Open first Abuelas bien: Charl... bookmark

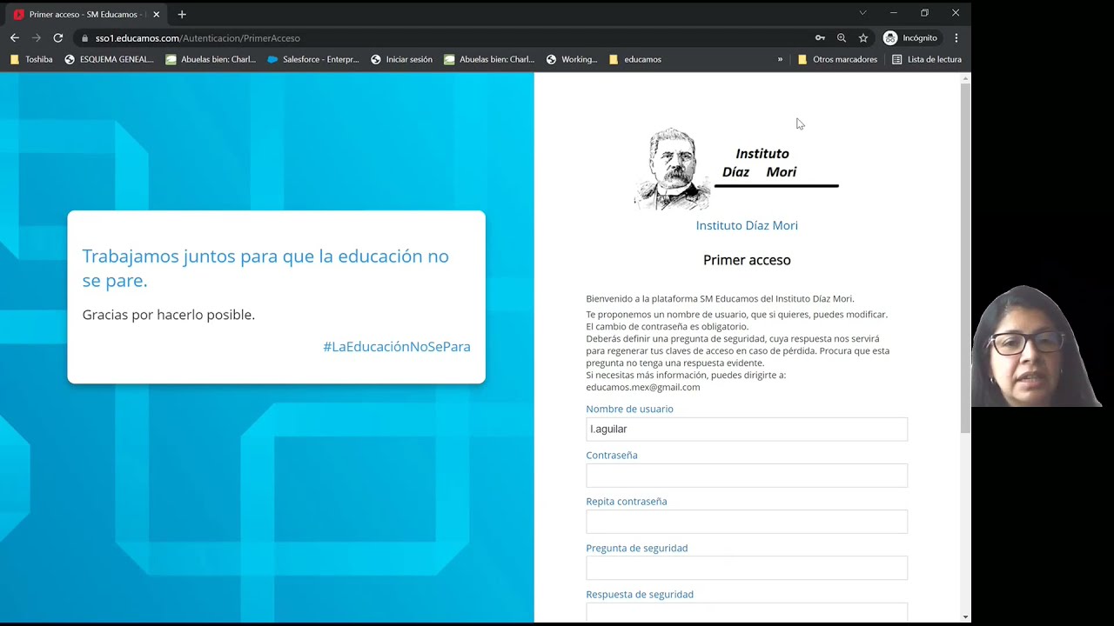(211, 59)
